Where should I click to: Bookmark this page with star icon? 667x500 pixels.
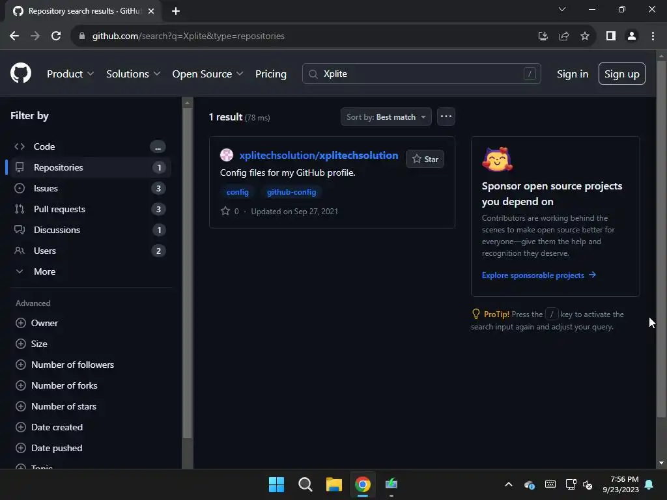(x=585, y=36)
